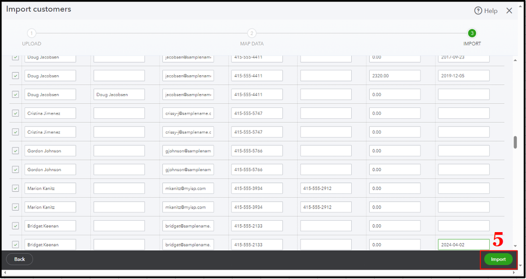This screenshot has height=279, width=526.
Task: Click the horizontal scrollbar left arrow
Action: [x=4, y=273]
